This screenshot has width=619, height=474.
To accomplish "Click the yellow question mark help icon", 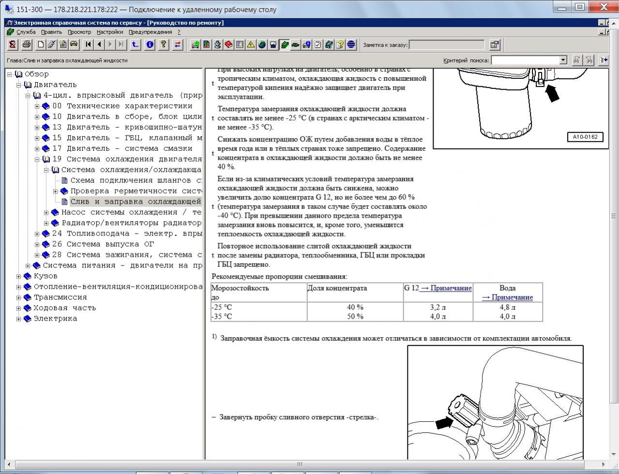I will [164, 45].
